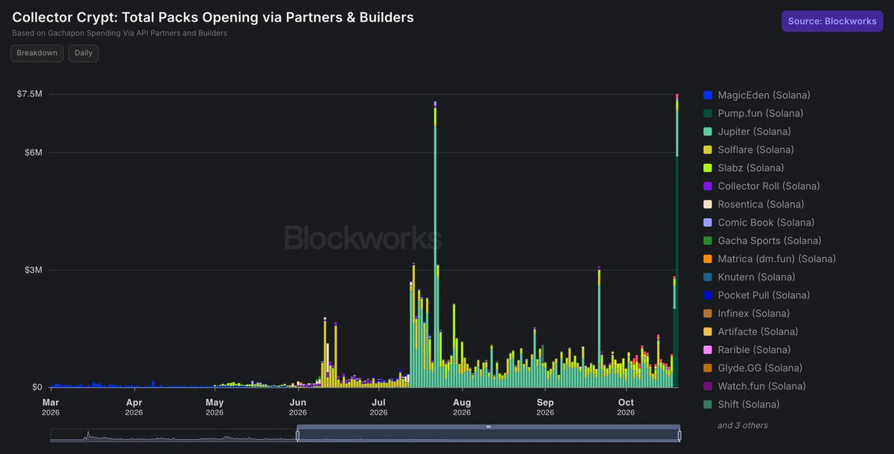Click the tall late-July spike bar
Image resolution: width=894 pixels, height=454 pixels.
435,244
